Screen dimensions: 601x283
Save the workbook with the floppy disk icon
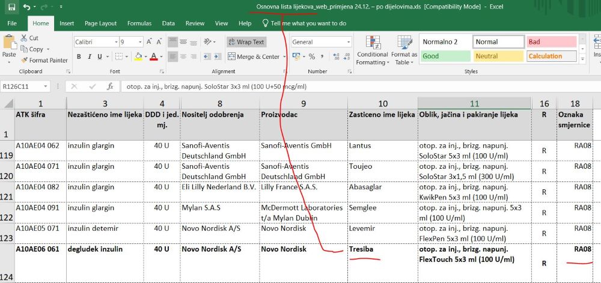pyautogui.click(x=12, y=7)
